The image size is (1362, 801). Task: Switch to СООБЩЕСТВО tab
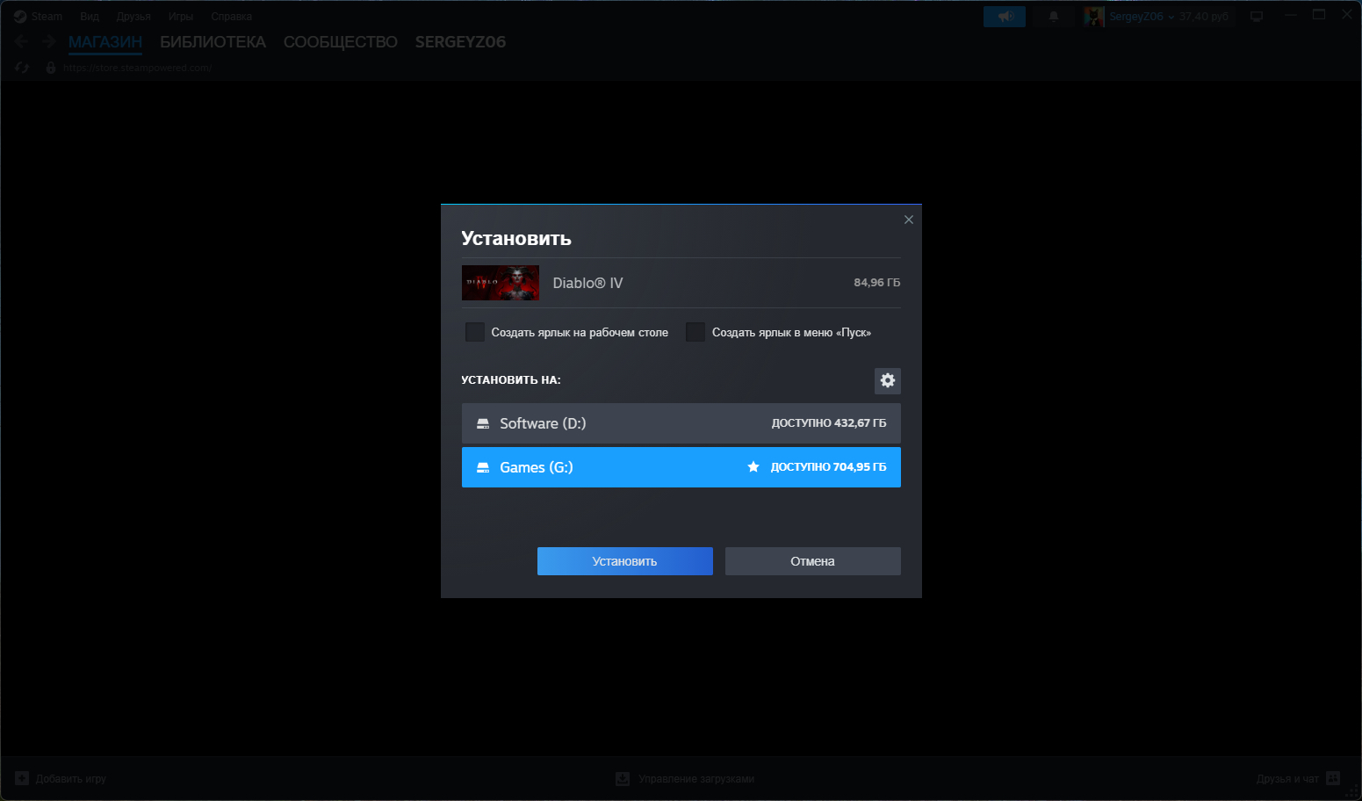tap(341, 42)
